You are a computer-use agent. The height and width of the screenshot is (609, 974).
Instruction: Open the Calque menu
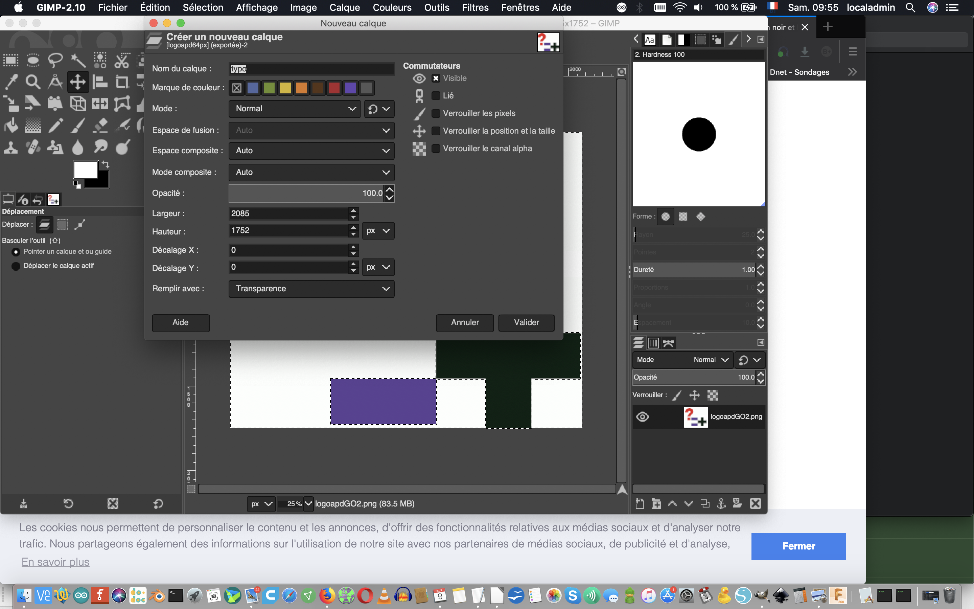pos(344,7)
